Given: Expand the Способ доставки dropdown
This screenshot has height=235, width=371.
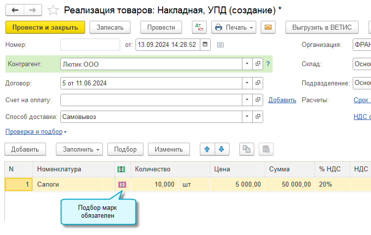Looking at the screenshot, I should click(247, 117).
